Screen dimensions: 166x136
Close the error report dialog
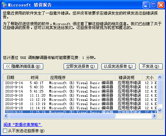[161, 5]
